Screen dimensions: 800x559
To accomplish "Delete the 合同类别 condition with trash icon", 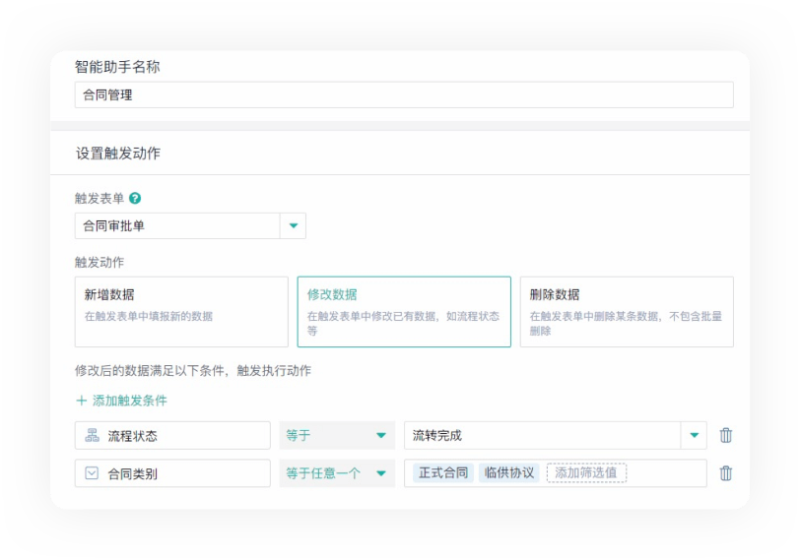I will (726, 473).
